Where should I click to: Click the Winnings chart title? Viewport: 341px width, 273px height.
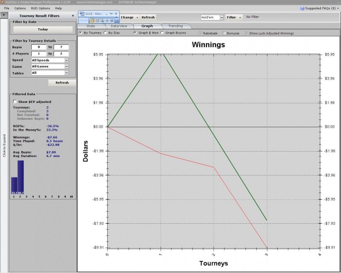208,45
